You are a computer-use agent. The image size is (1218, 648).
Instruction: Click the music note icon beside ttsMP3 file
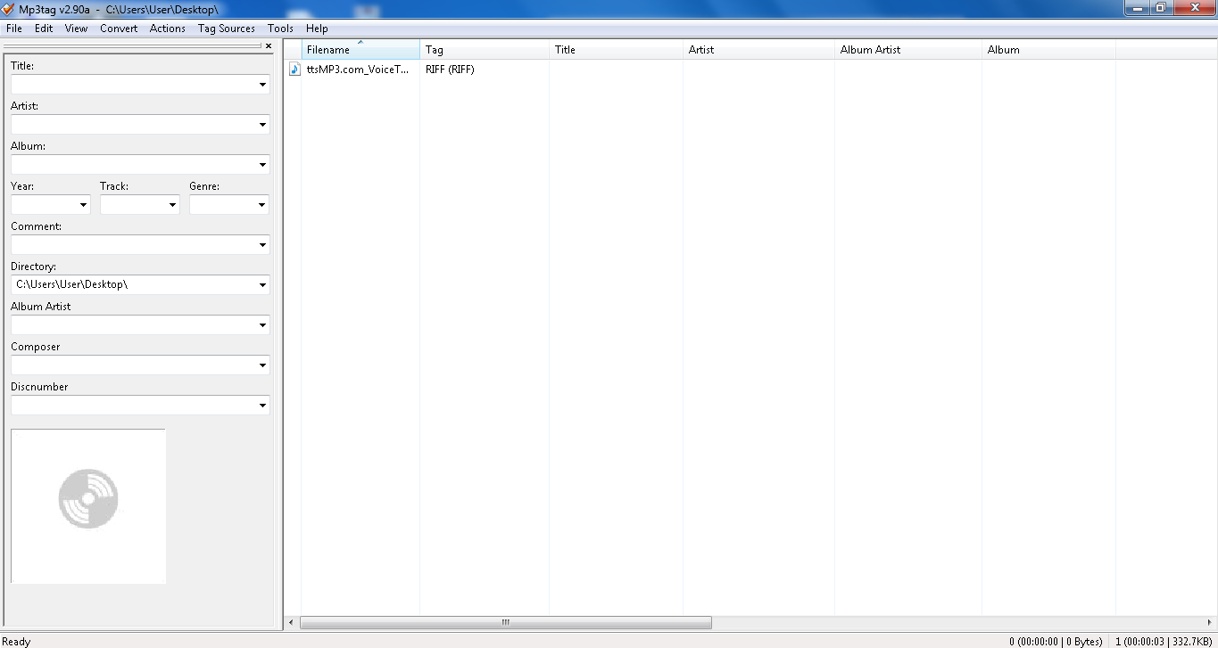point(294,69)
